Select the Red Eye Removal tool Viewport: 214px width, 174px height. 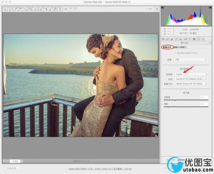pos(46,9)
